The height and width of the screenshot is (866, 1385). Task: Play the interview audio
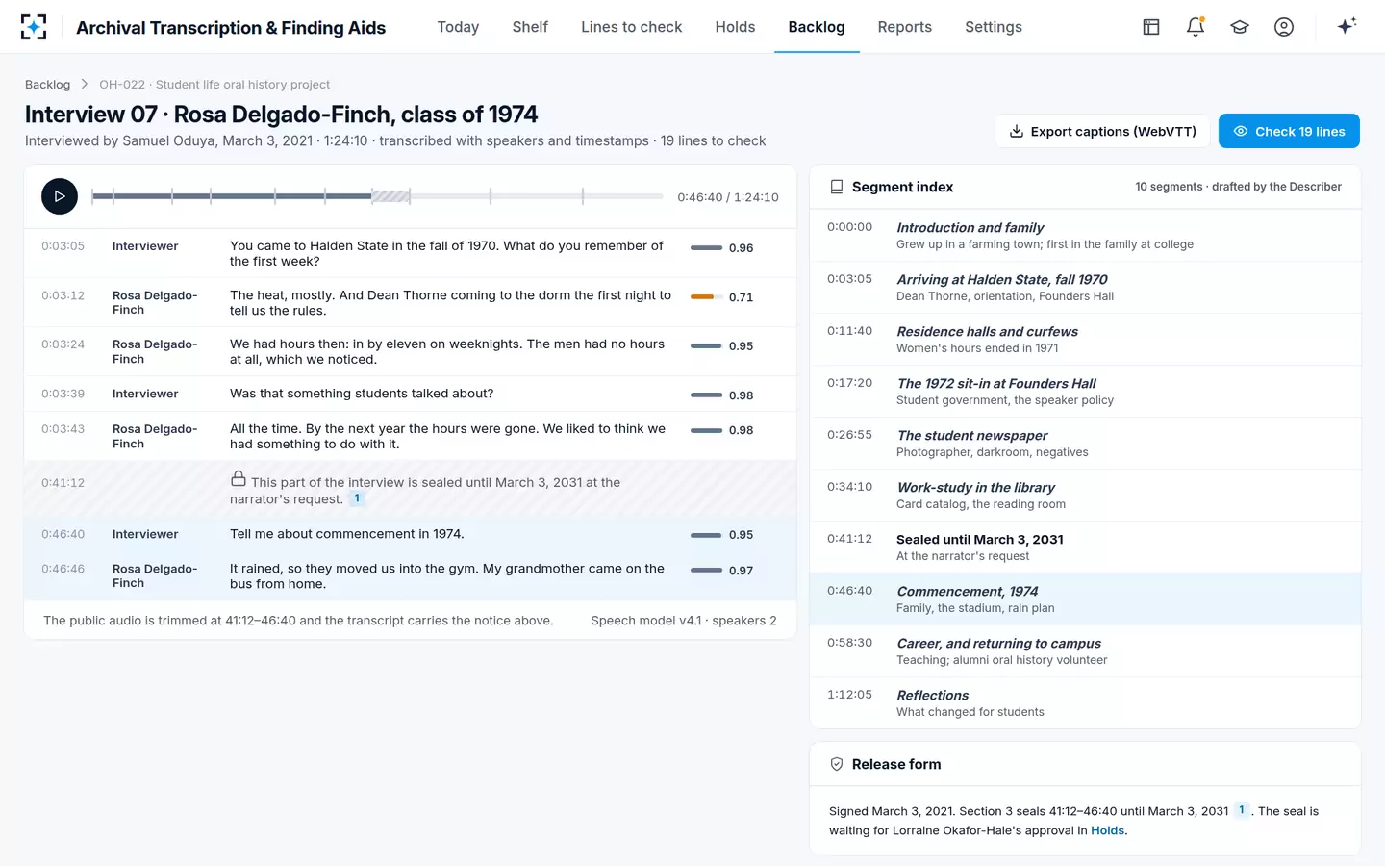coord(60,196)
